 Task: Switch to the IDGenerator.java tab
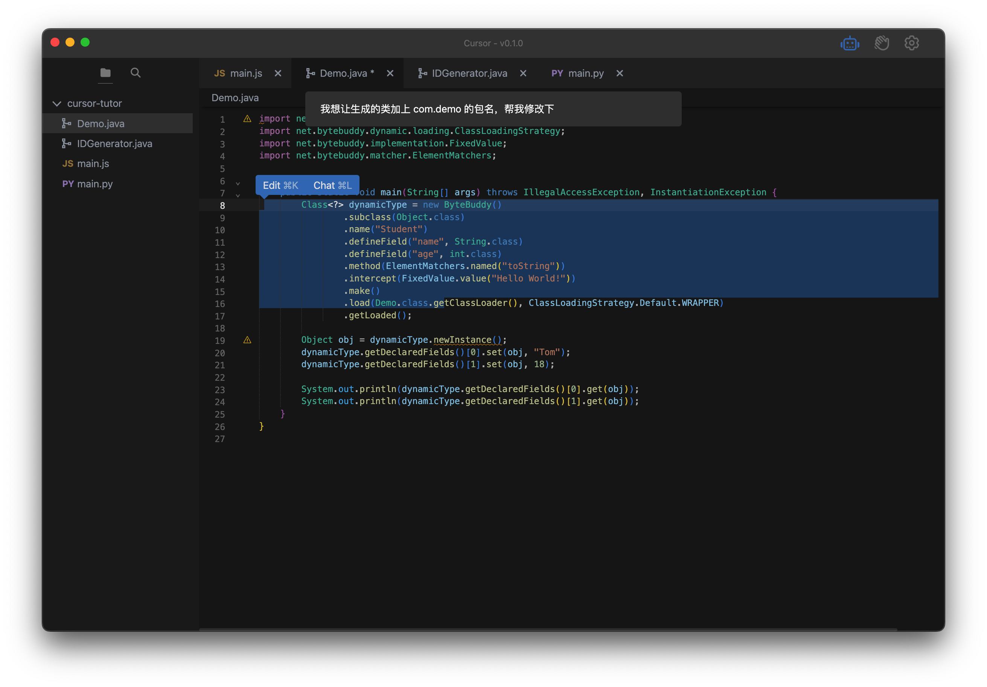point(469,73)
